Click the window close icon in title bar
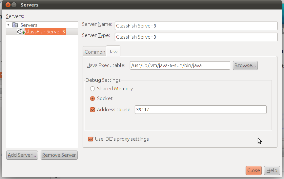The height and width of the screenshot is (179, 284). (x=8, y=5)
